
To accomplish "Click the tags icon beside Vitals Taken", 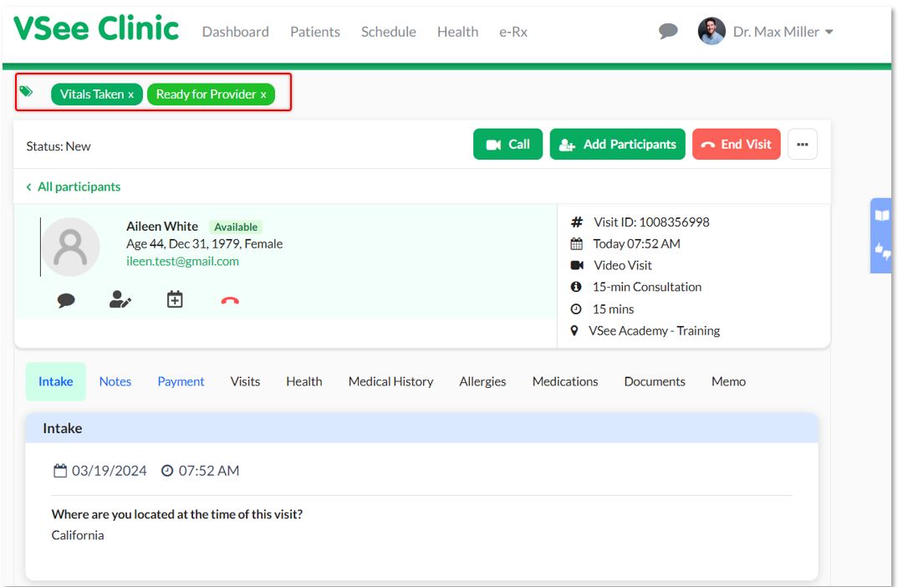I will pyautogui.click(x=27, y=91).
